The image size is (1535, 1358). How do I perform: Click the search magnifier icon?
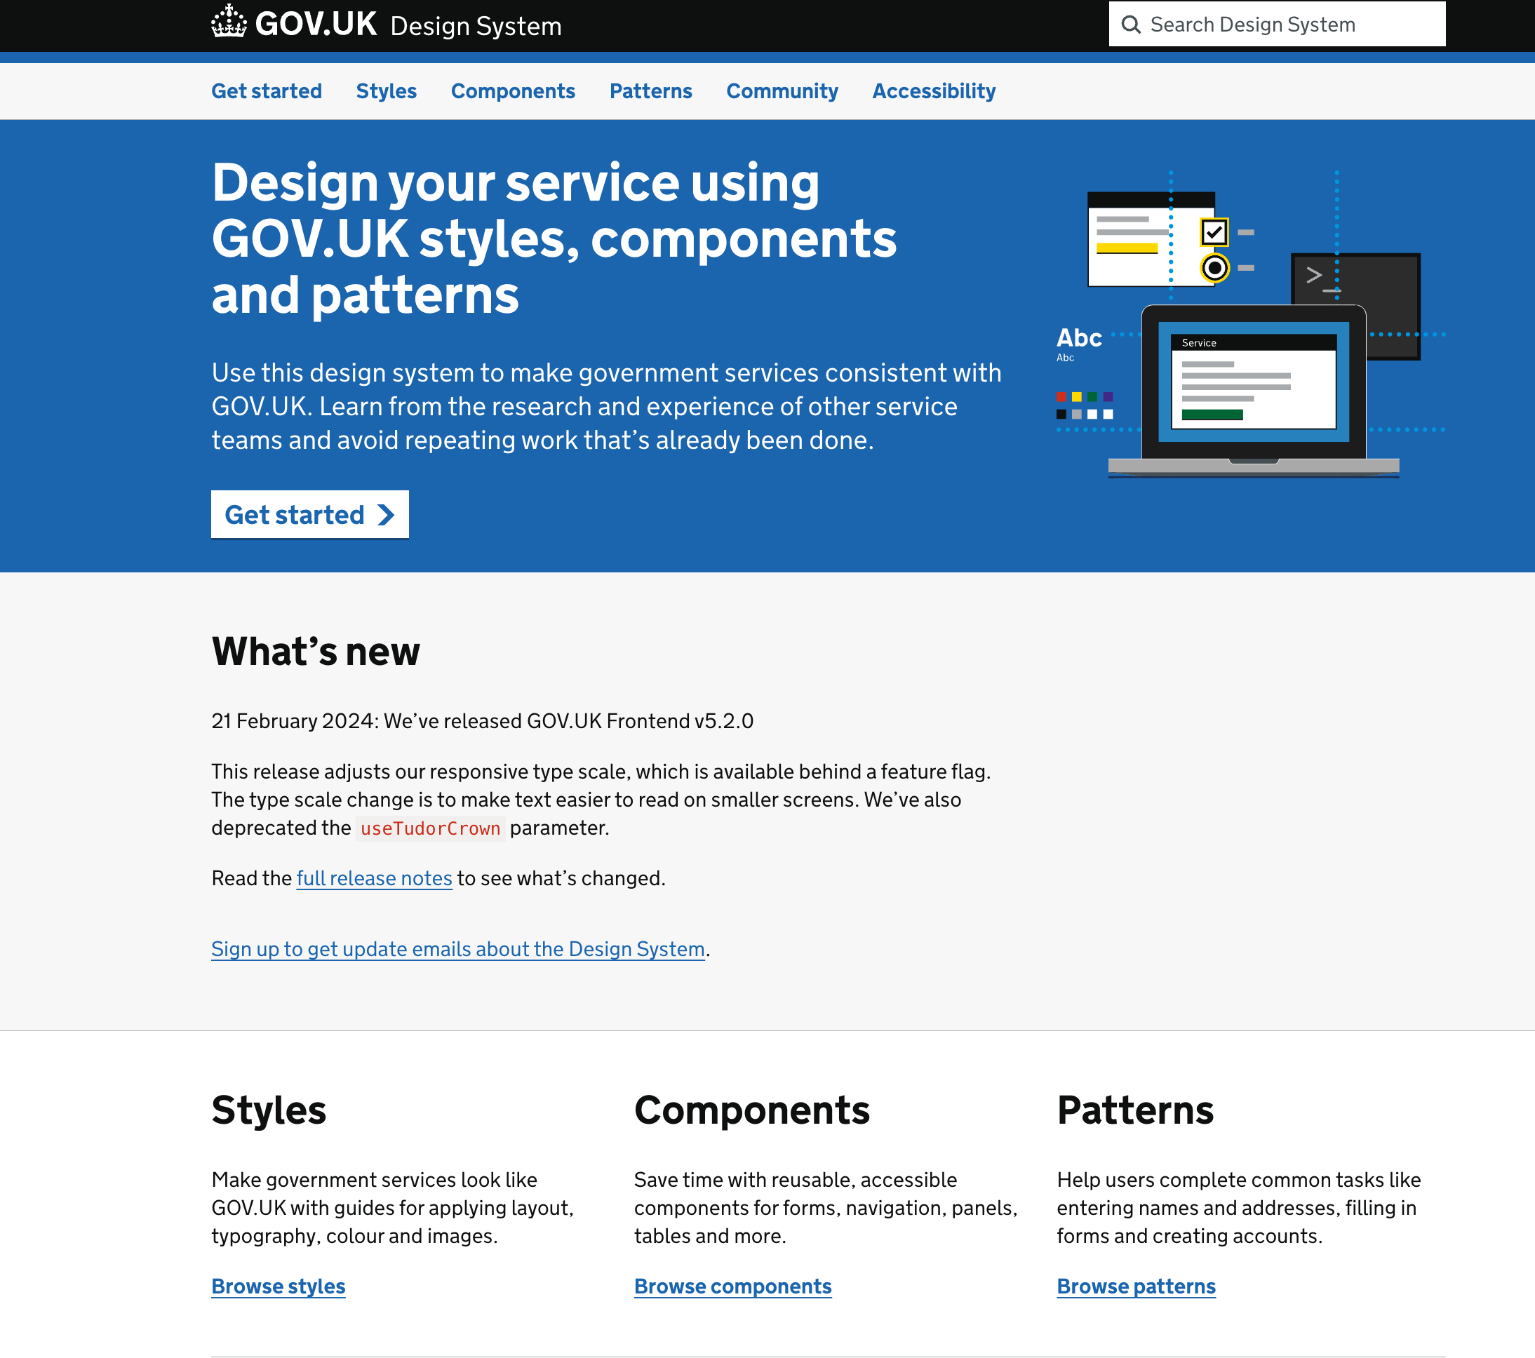[1132, 25]
